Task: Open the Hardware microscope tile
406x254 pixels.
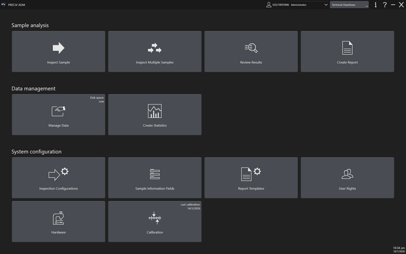Action: pos(58,222)
